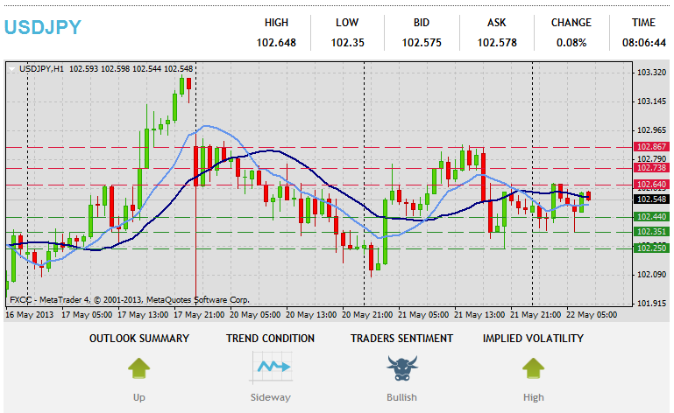Click the Traders Sentiment bull head icon

(x=402, y=368)
